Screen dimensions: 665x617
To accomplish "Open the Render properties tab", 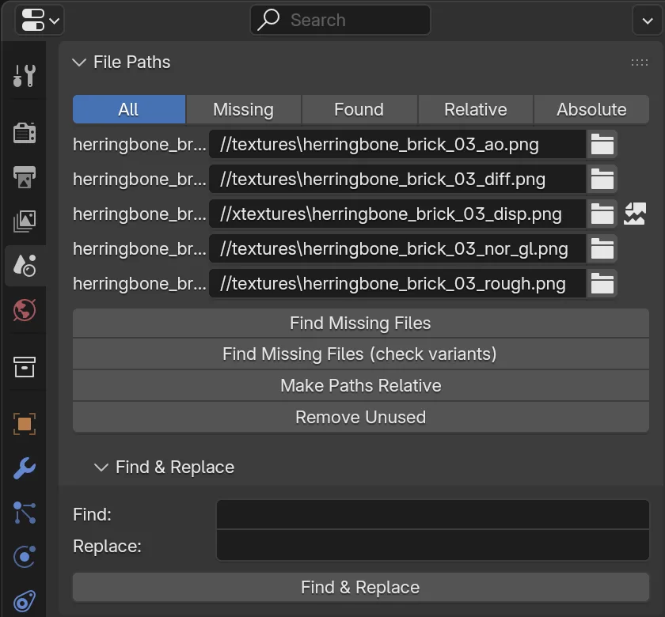I will pos(25,133).
